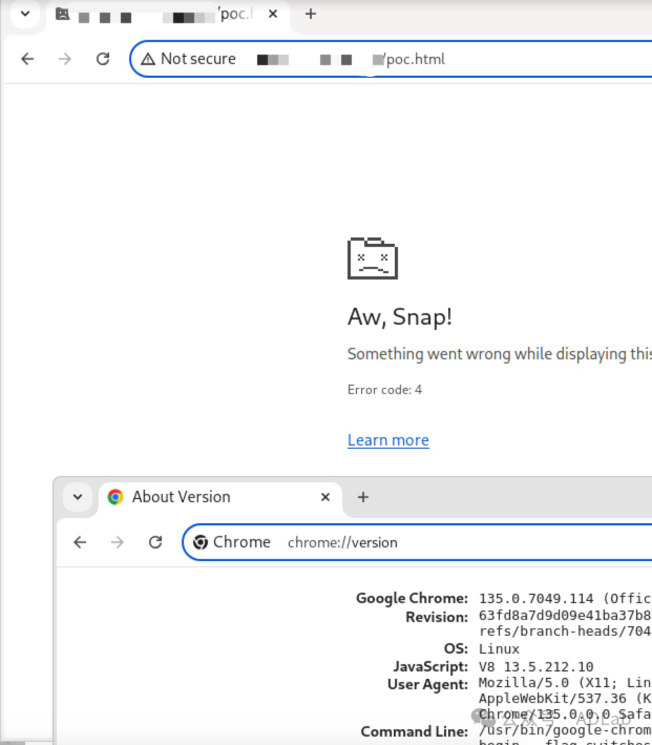This screenshot has width=652, height=745.
Task: Expand the tab search dropdown in About Version window
Action: (x=78, y=496)
